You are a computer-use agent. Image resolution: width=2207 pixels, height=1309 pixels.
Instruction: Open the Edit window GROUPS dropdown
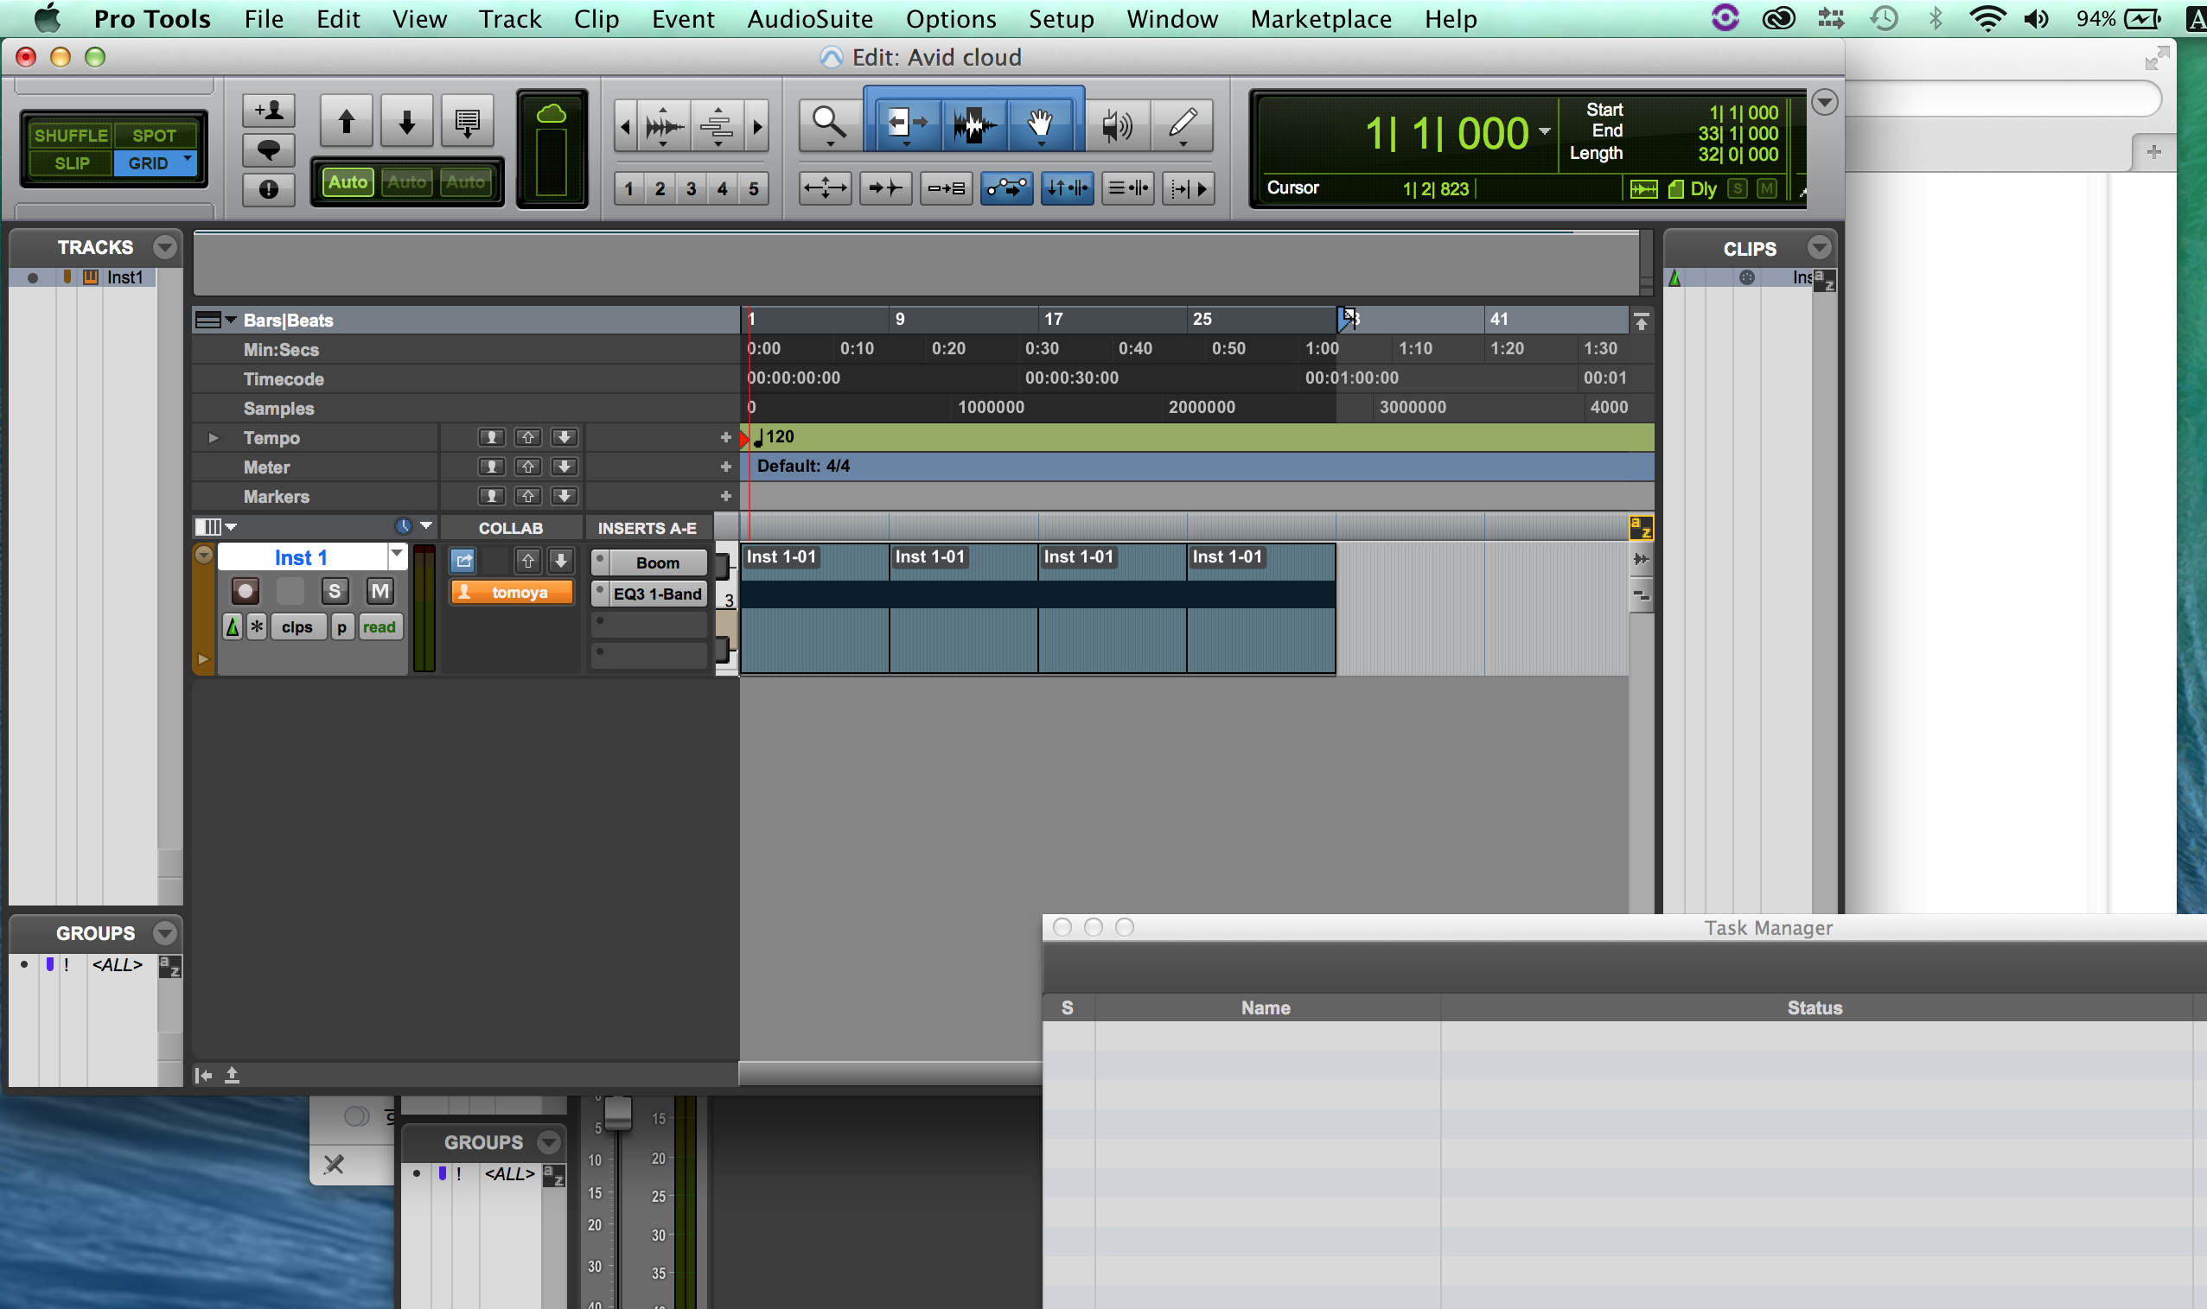(x=164, y=933)
